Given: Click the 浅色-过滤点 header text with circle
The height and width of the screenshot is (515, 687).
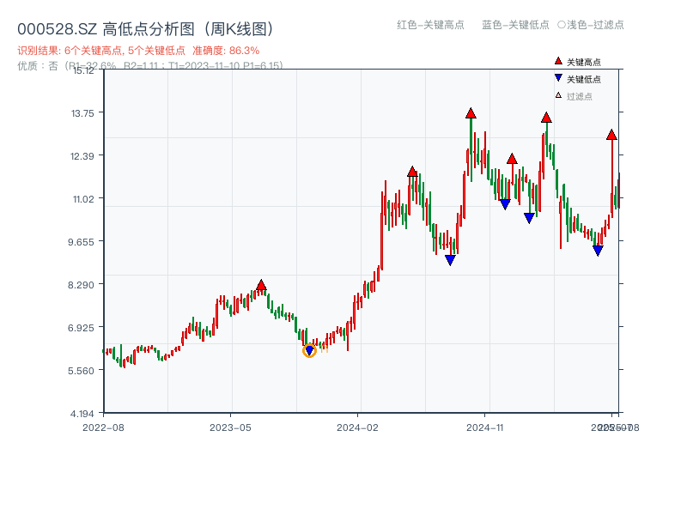Looking at the screenshot, I should click(591, 25).
